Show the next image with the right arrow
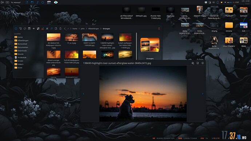Screen dimensions: 251x141 click(203, 94)
